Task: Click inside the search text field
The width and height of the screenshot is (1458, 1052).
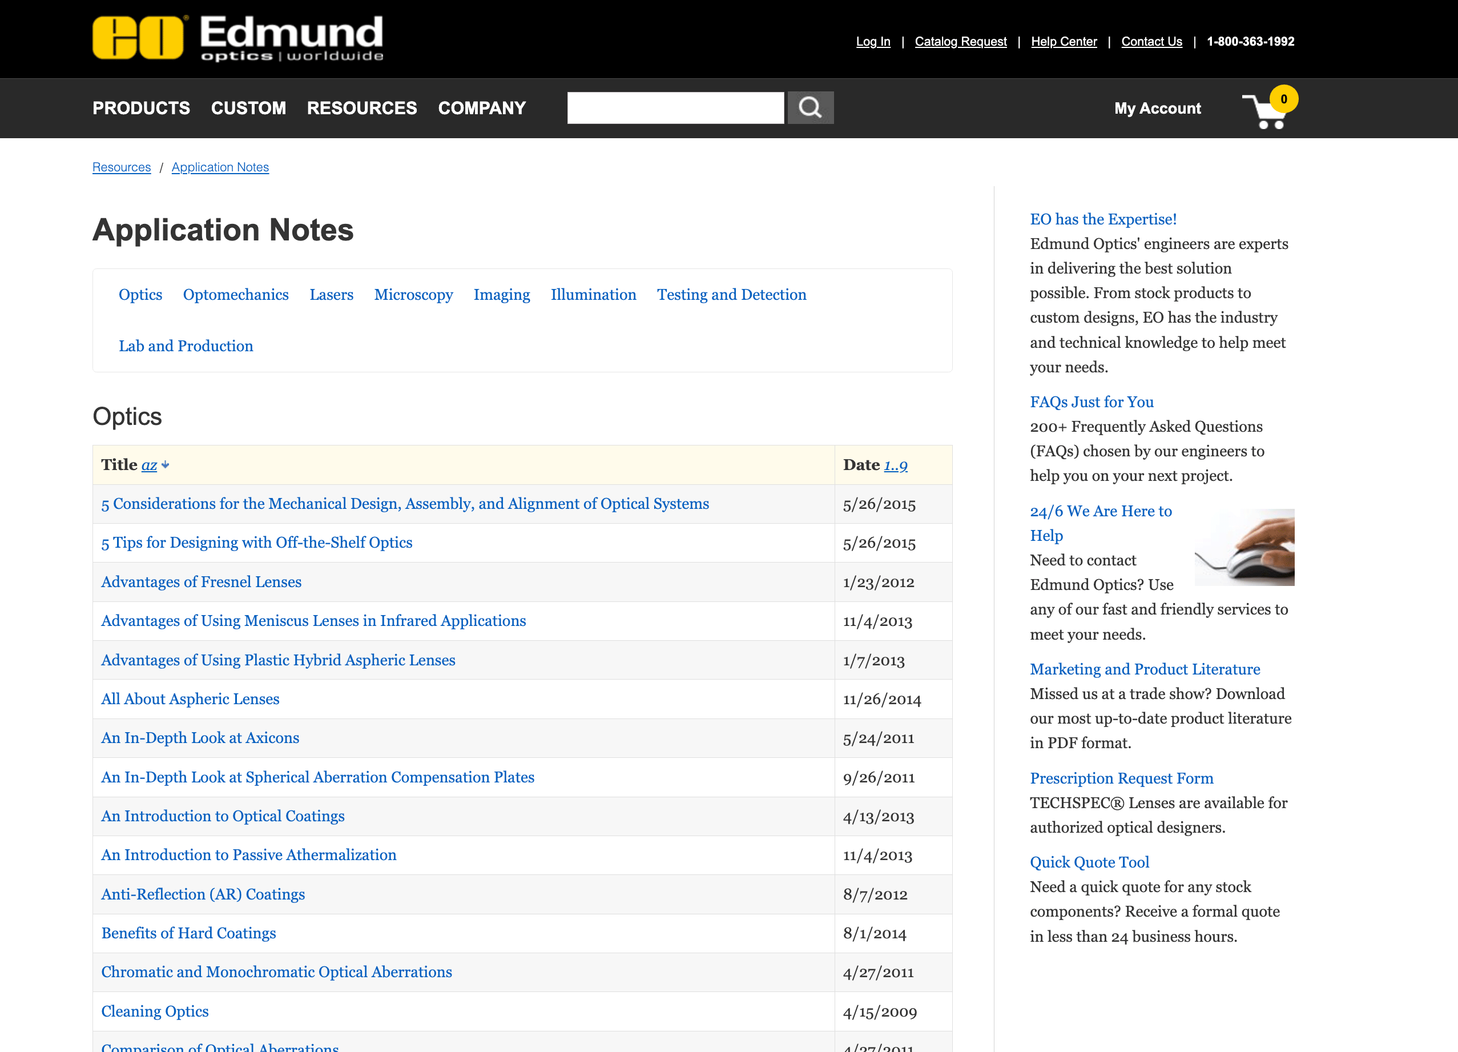Action: tap(675, 107)
